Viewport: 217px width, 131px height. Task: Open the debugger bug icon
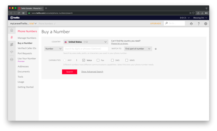tap(191, 24)
